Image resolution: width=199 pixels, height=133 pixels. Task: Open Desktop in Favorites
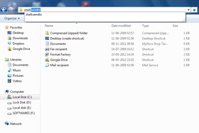coord(18,33)
